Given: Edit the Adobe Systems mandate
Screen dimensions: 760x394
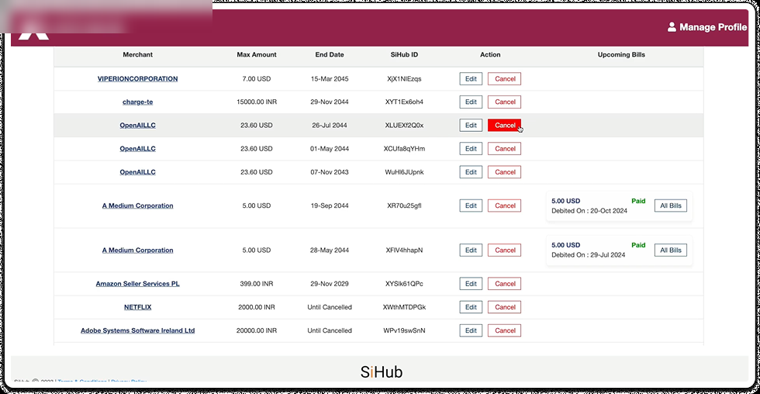Looking at the screenshot, I should 471,330.
